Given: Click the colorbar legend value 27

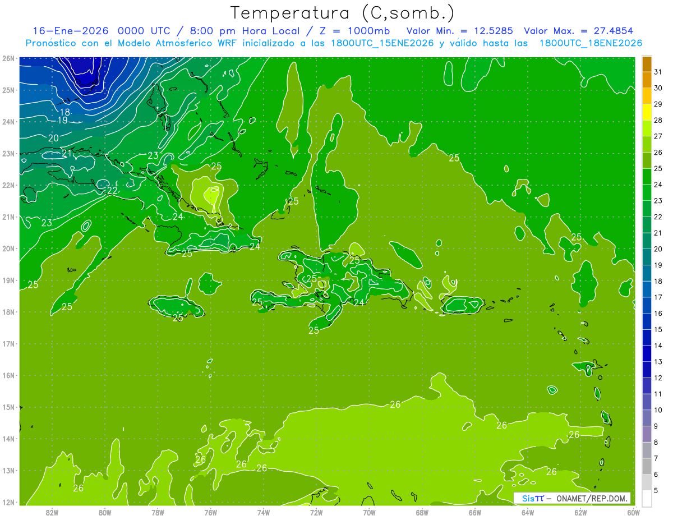Looking at the screenshot, I should (x=658, y=136).
